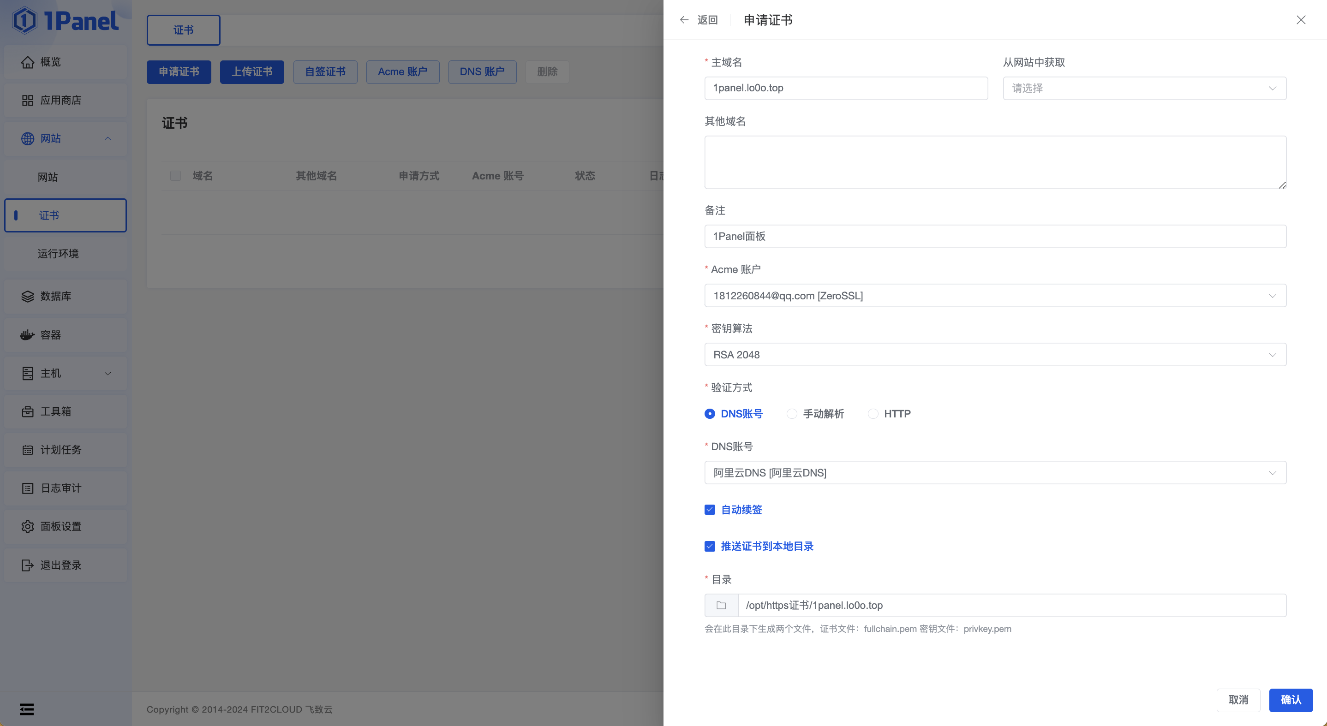This screenshot has width=1327, height=726.
Task: Toggle the 自动续签 checkbox
Action: [710, 510]
